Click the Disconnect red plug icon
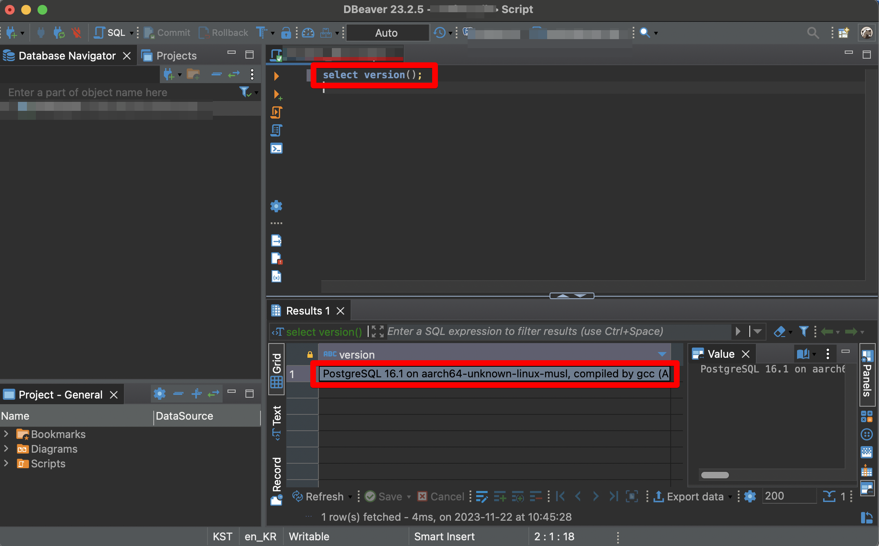 tap(76, 33)
